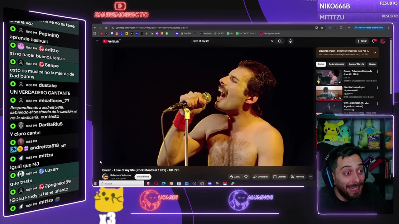
Task: Open options menu for WOS - CANGURO video
Action: click(377, 104)
